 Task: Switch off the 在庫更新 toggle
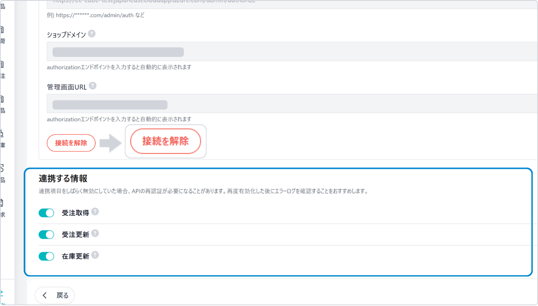tap(46, 256)
